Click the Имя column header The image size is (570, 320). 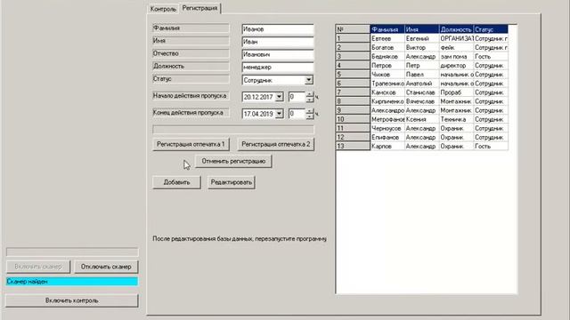coord(421,29)
